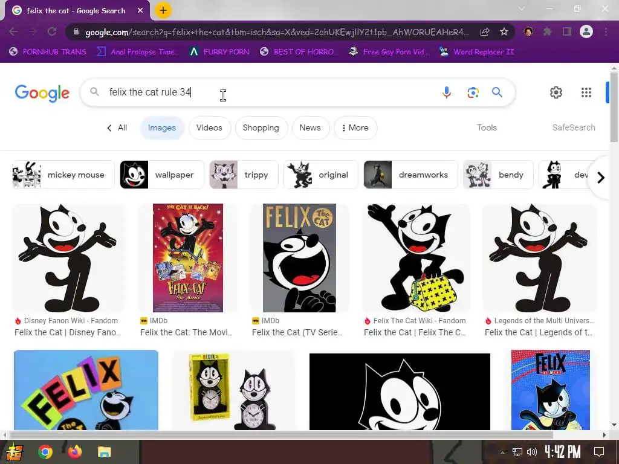
Task: Open Felix with yellow bag image
Action: (x=416, y=258)
